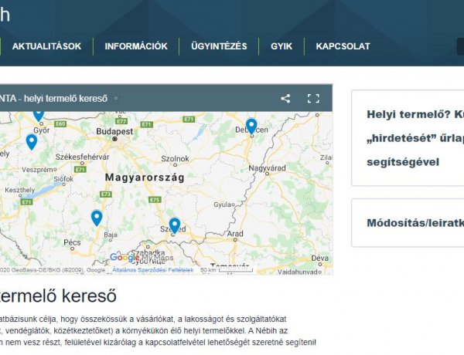The width and height of the screenshot is (464, 355).
Task: Open the Helyi termelő hirdetés card
Action: pos(408,138)
